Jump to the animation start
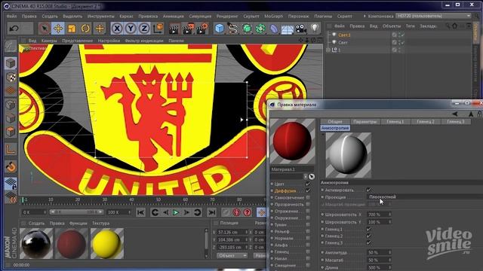Image resolution: width=483 pixels, height=271 pixels. tap(141, 212)
